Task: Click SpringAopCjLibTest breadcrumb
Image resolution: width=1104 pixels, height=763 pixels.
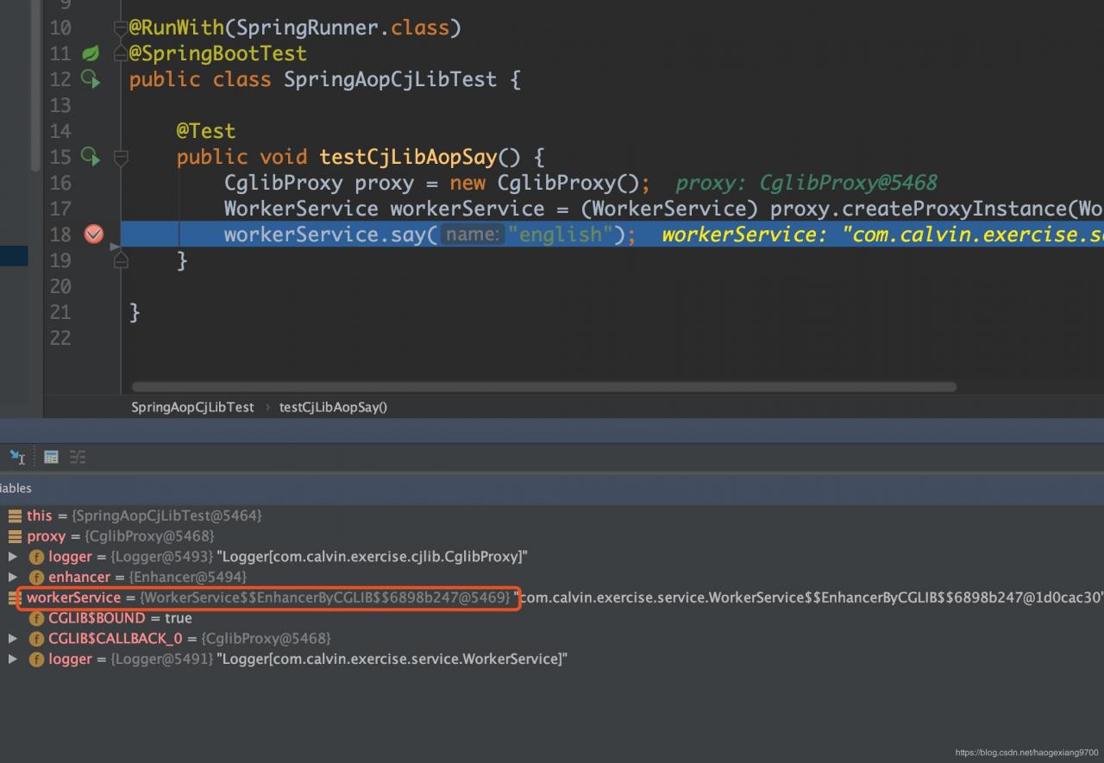Action: point(192,407)
